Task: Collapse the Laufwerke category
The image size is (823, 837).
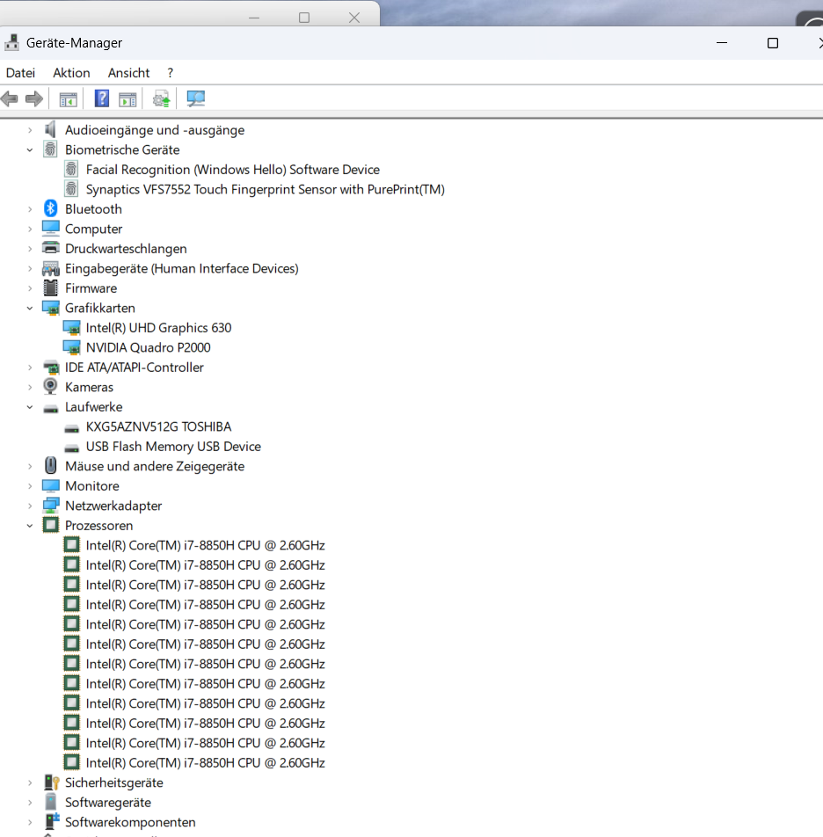Action: click(30, 407)
